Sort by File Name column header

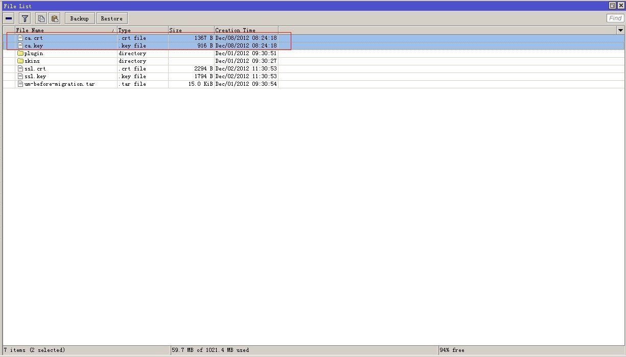66,30
